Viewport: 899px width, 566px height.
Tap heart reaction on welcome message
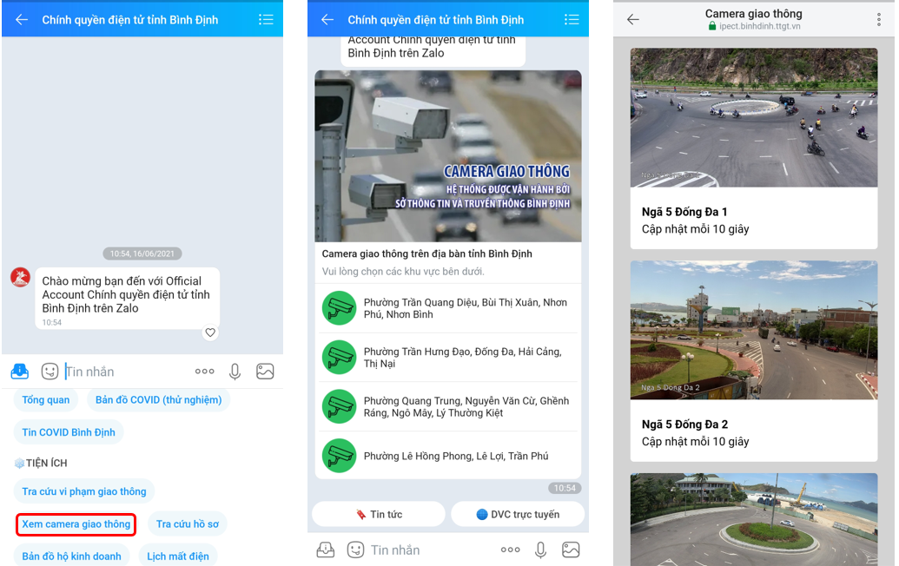pyautogui.click(x=210, y=332)
